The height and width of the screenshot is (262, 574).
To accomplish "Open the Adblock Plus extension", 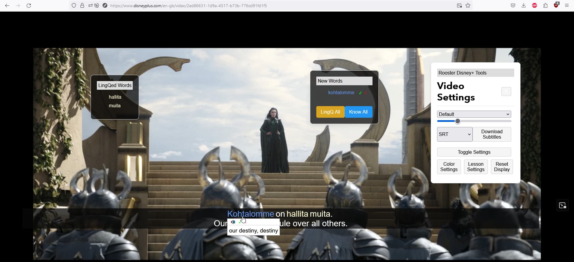I will 535,6.
